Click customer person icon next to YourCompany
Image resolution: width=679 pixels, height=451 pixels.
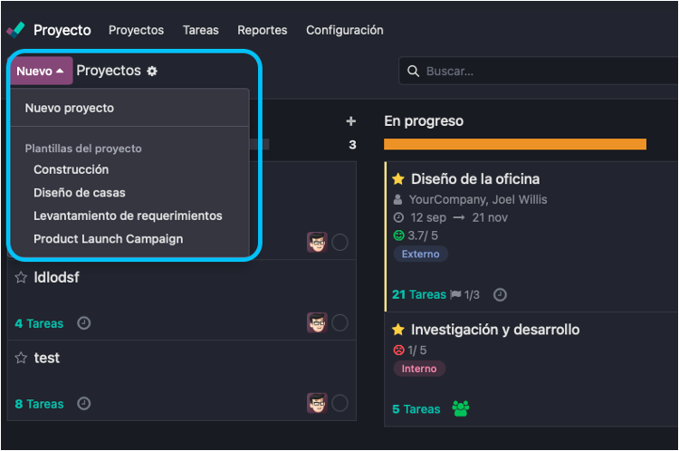397,200
